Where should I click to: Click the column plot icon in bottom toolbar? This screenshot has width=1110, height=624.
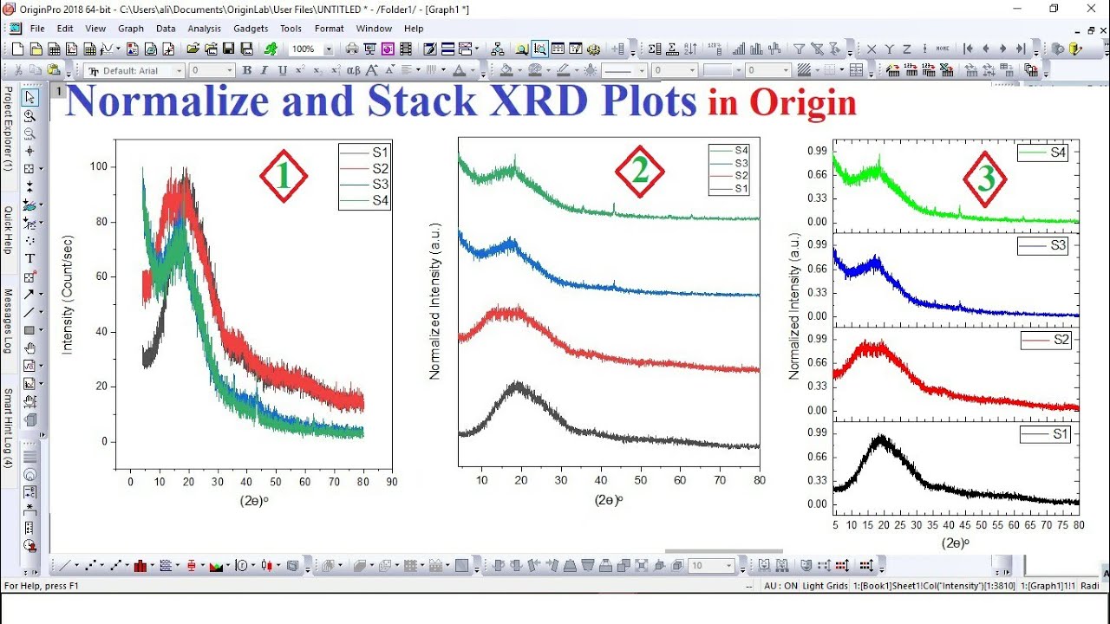140,566
